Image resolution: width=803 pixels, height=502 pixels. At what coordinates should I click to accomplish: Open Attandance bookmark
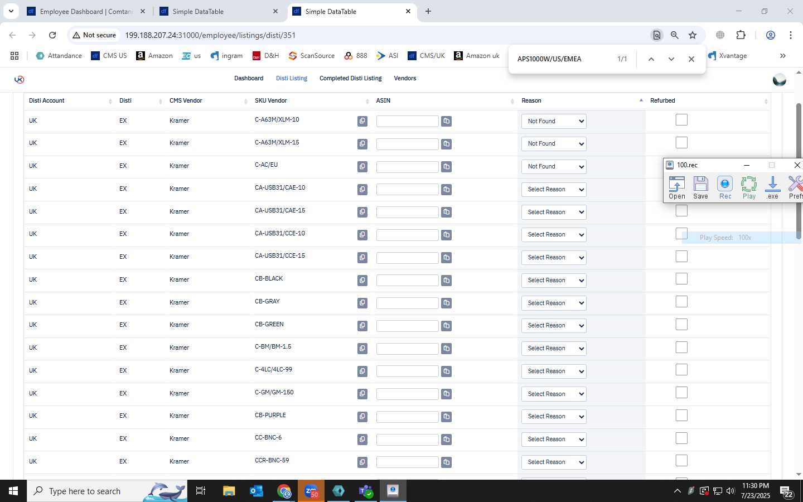[x=59, y=56]
